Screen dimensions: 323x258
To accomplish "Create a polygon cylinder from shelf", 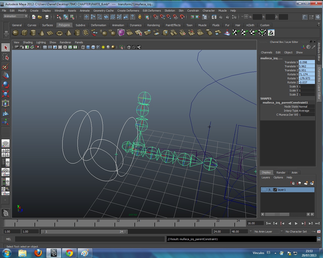I will 33,33.
